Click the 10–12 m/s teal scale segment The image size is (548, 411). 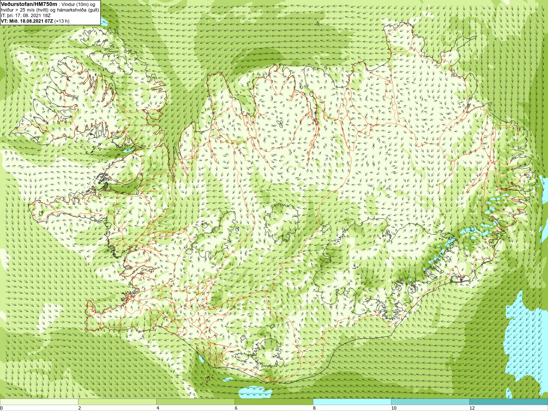click(430, 402)
